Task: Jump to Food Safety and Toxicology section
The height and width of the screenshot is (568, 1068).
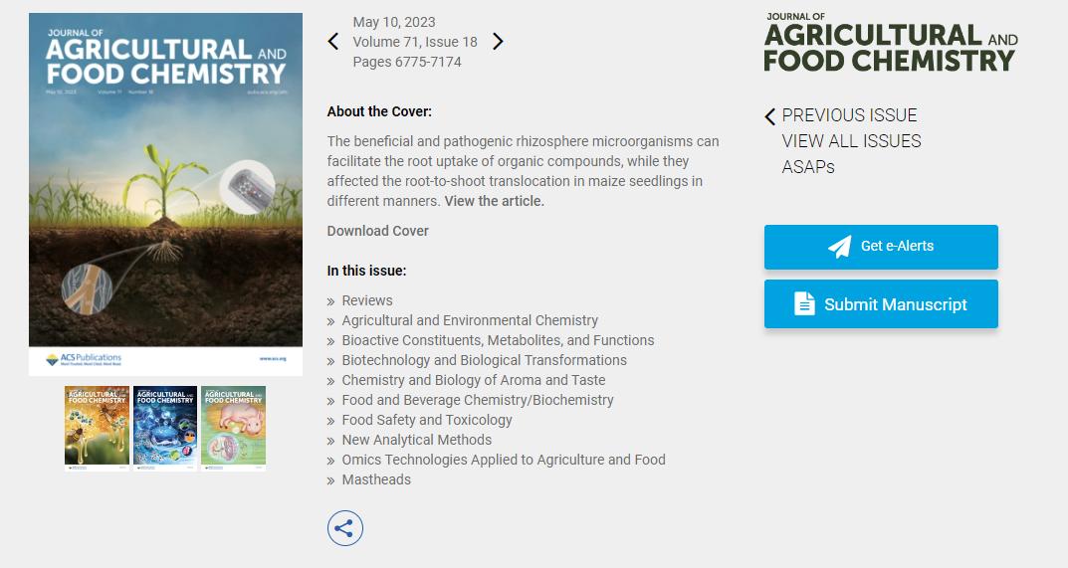Action: tap(427, 420)
